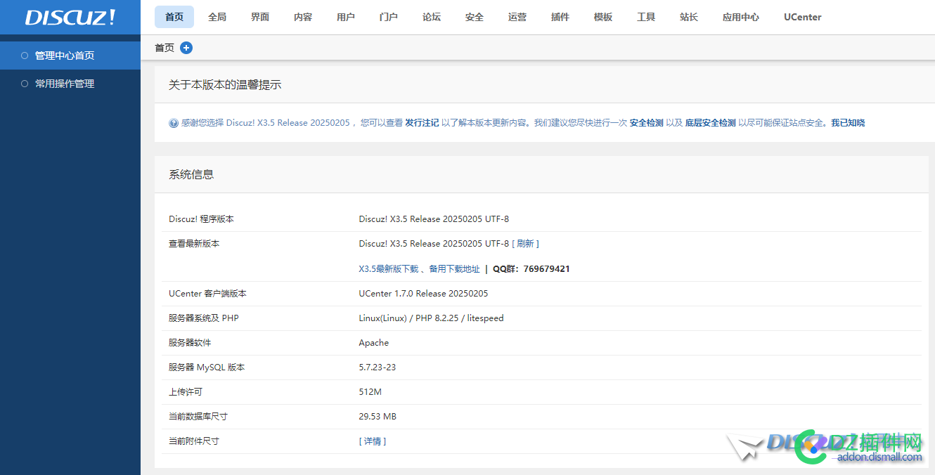Click the 底层安全检测 link

[x=710, y=123]
